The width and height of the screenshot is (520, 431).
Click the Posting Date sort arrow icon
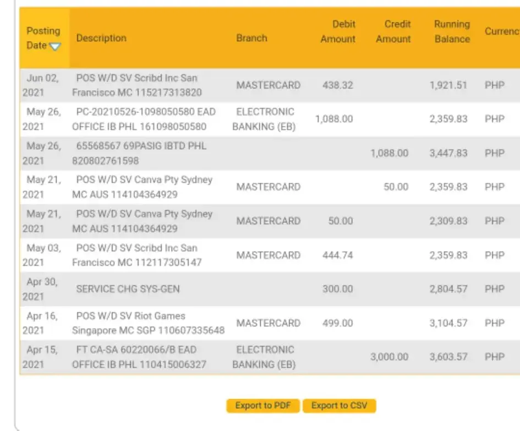click(x=54, y=46)
